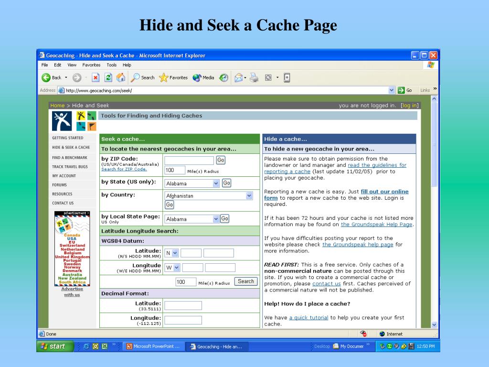Switch to Microsoft PowerPoint taskbar button
This screenshot has height=367, width=489.
(x=153, y=346)
